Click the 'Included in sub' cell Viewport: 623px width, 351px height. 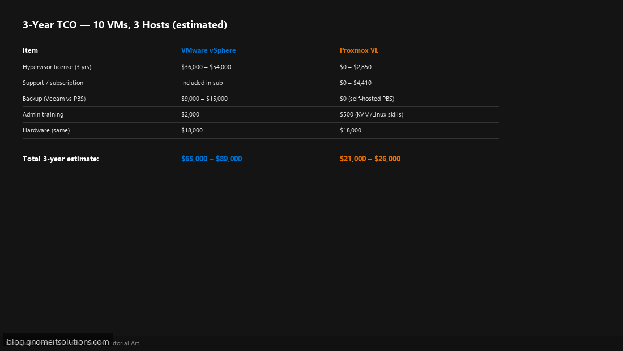coord(202,83)
